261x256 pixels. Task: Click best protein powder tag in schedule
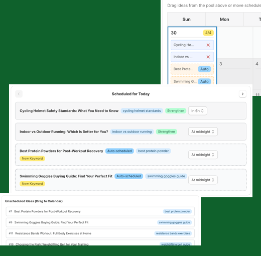154,151
